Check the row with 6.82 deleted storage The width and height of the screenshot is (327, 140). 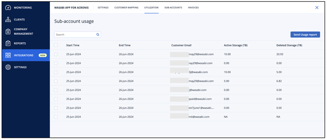tap(56, 81)
